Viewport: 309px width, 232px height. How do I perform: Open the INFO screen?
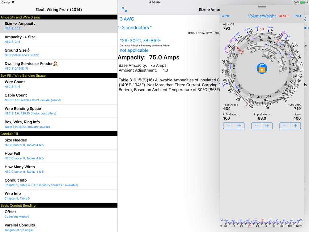(x=298, y=16)
